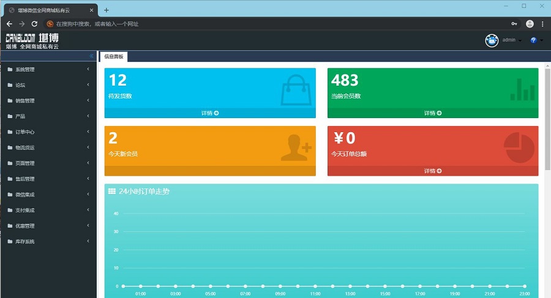The width and height of the screenshot is (551, 298).
Task: Click the pie chart icon on red card
Action: coord(519,147)
